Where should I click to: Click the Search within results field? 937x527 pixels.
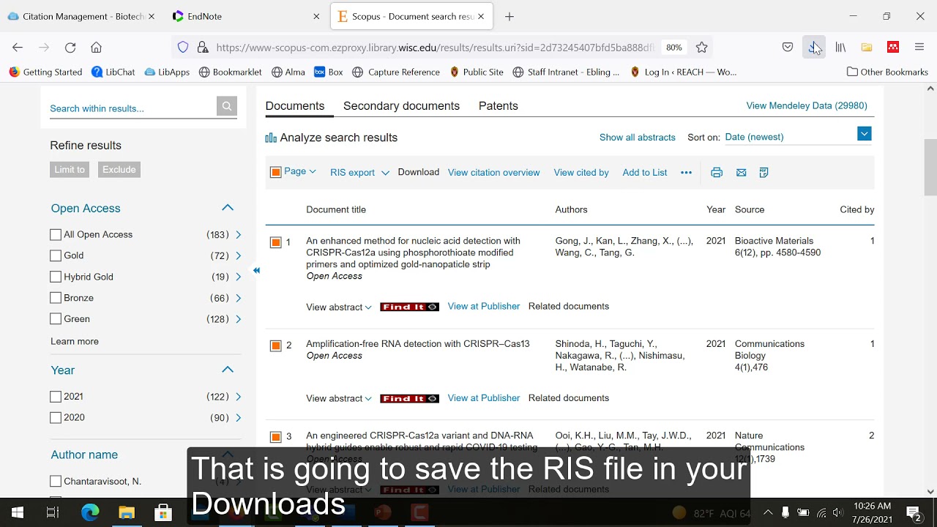click(132, 108)
